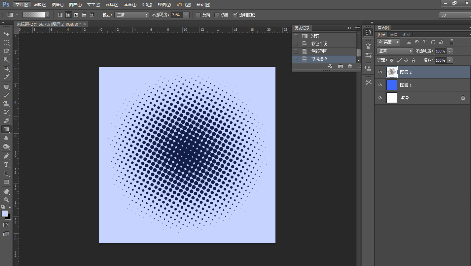Select the Horizontal Type tool
The image size is (471, 266).
6,164
